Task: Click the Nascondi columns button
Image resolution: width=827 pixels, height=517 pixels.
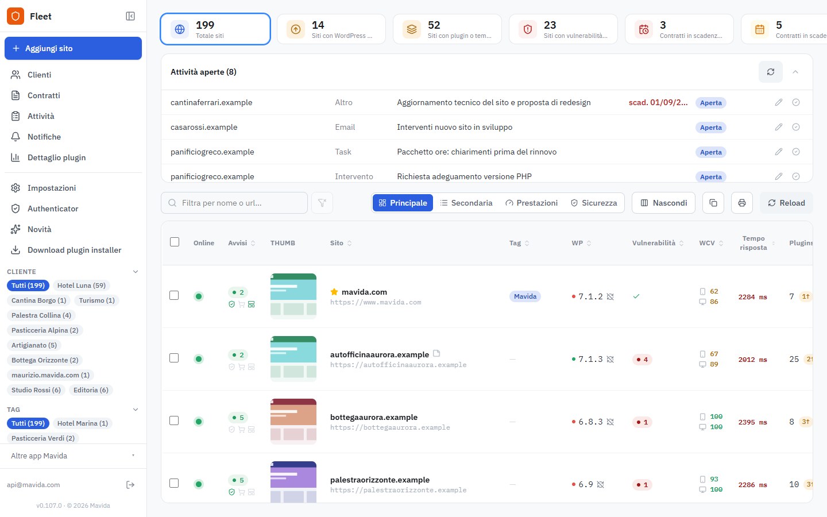Action: (x=664, y=203)
